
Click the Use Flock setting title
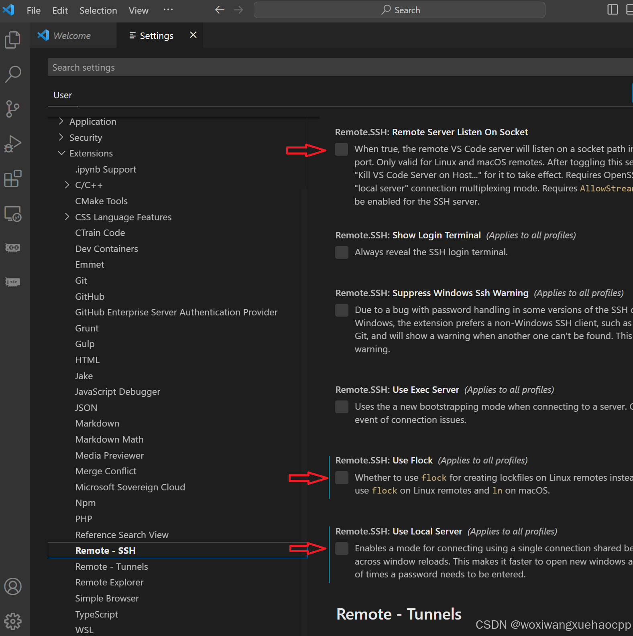(x=384, y=460)
